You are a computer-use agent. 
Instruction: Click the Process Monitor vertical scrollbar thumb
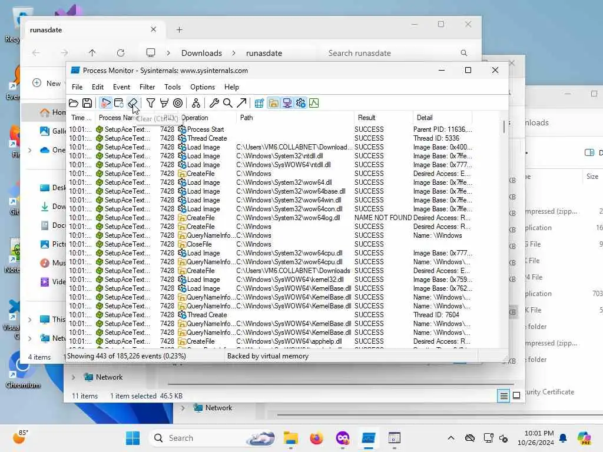tap(504, 127)
